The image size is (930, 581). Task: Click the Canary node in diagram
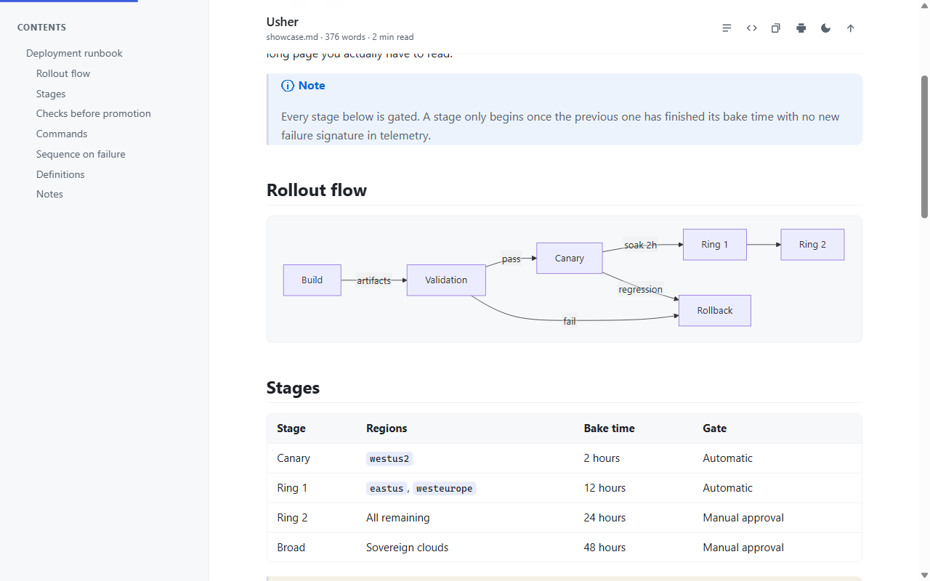(570, 258)
